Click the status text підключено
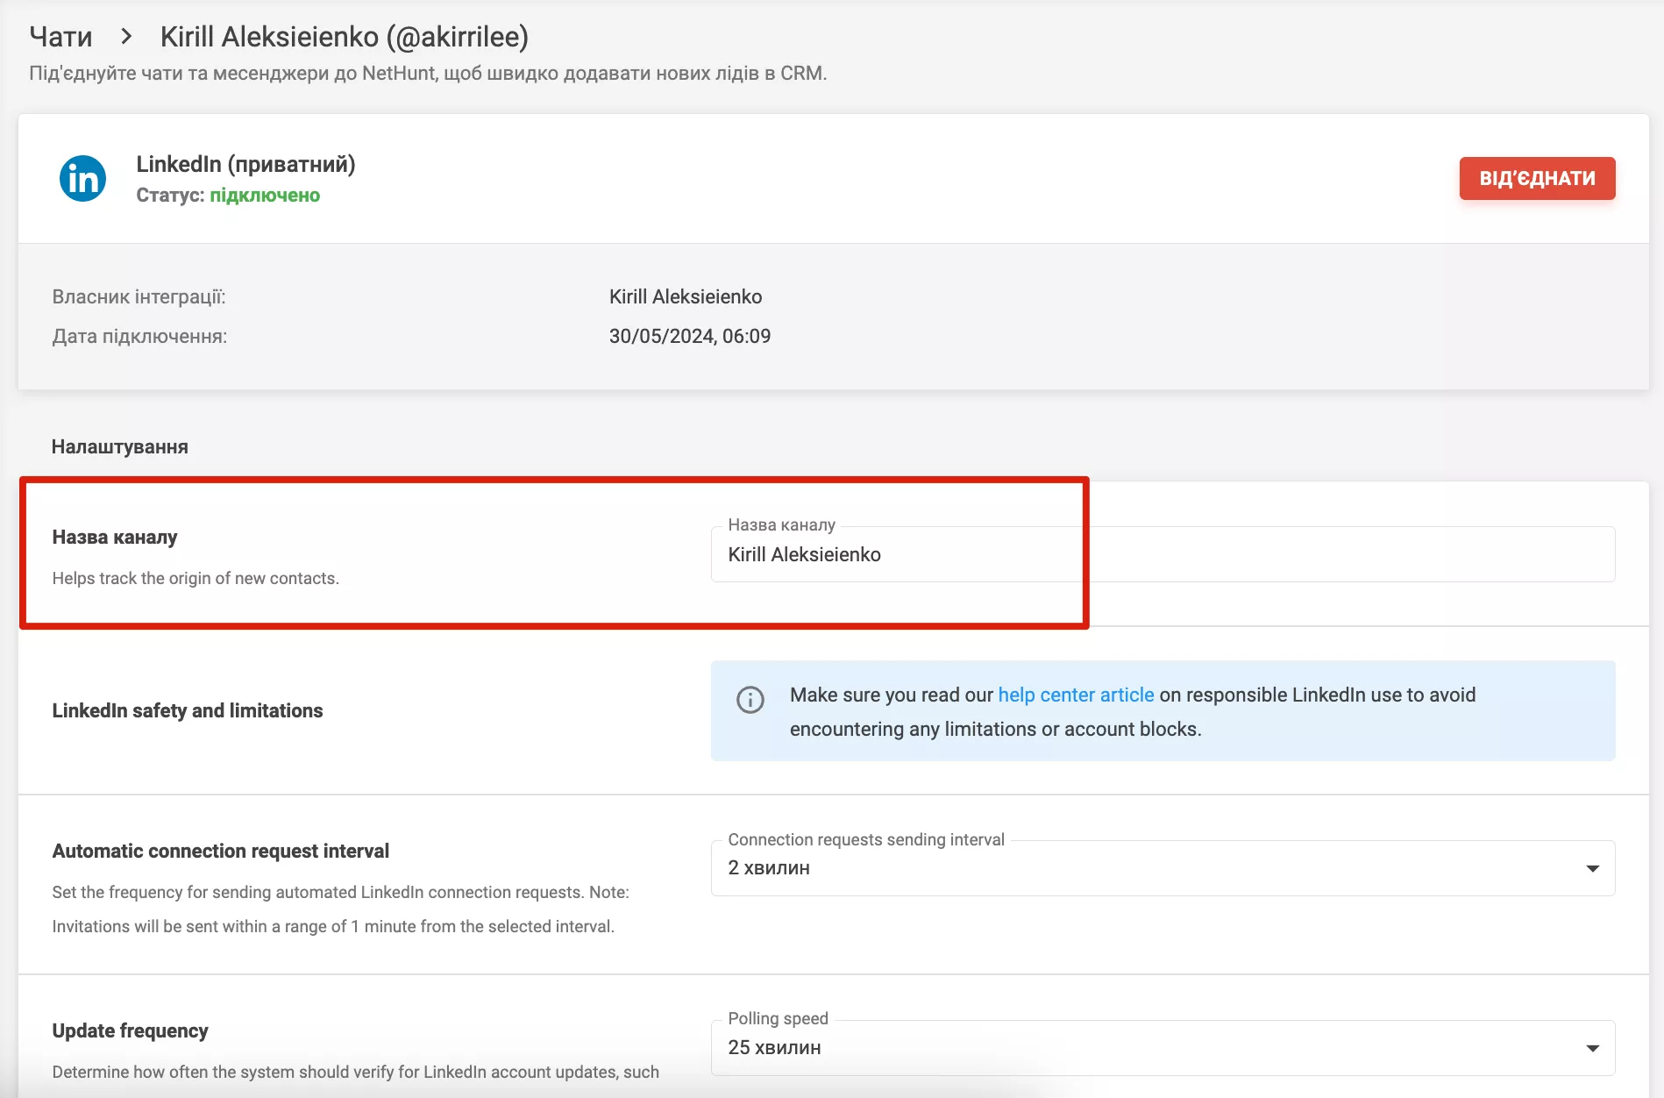 point(265,196)
